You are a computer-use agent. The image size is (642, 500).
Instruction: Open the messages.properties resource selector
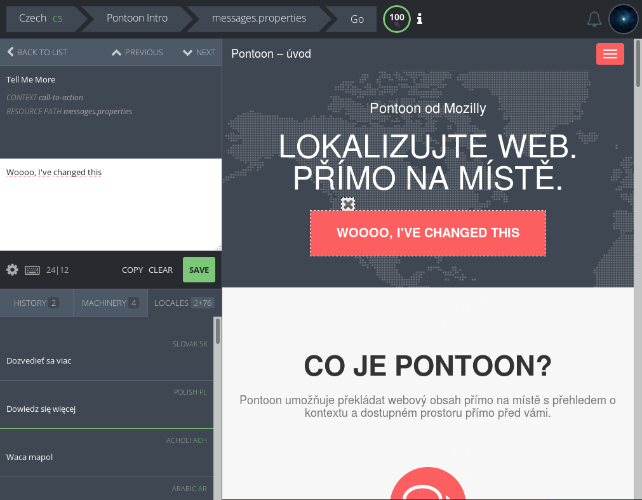tap(258, 18)
